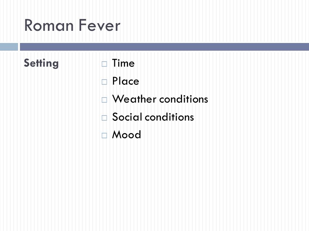Click the square bullet beside Social conditions
The height and width of the screenshot is (231, 309).
[x=104, y=118]
